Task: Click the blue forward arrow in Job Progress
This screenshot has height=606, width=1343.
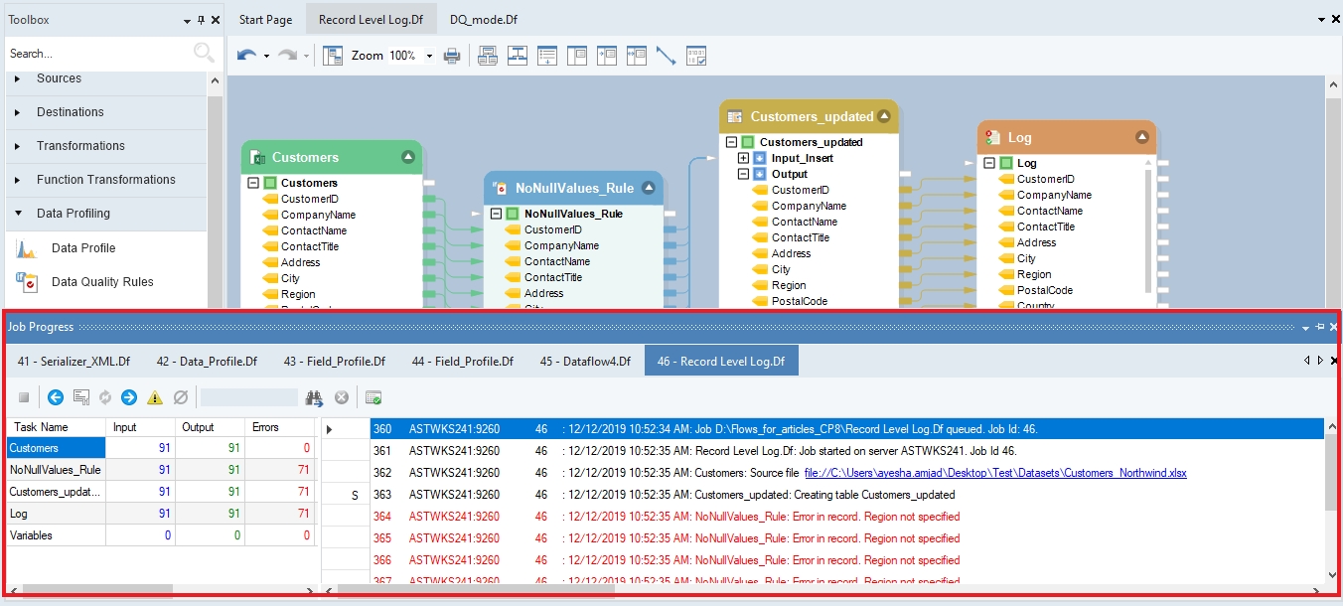Action: pos(129,397)
